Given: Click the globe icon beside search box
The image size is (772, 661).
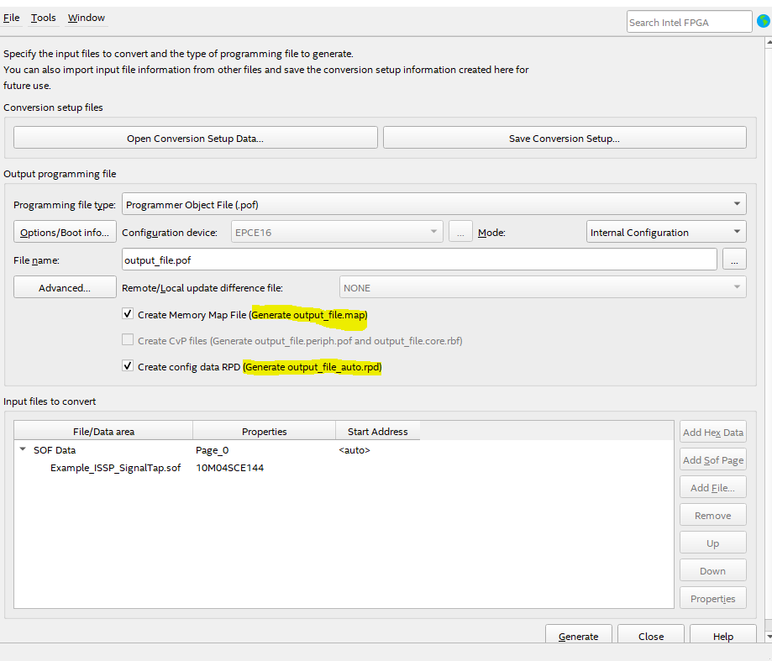Looking at the screenshot, I should pos(764,22).
